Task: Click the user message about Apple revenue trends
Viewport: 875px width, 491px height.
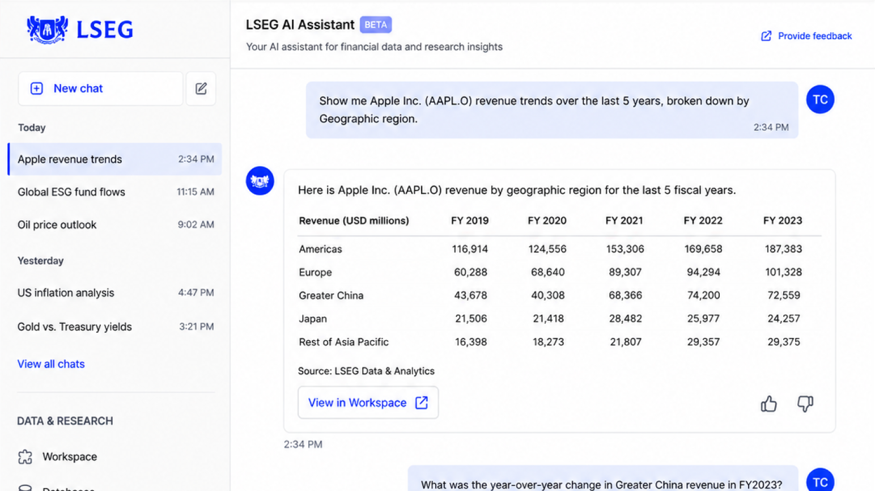Action: tap(552, 110)
